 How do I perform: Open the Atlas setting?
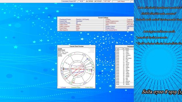click(x=107, y=25)
